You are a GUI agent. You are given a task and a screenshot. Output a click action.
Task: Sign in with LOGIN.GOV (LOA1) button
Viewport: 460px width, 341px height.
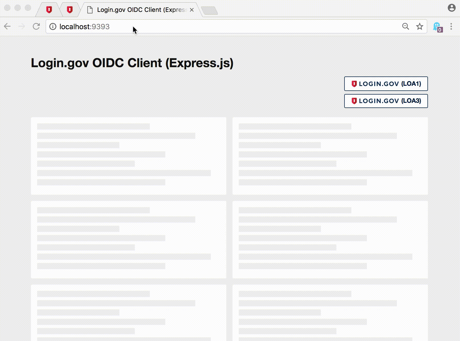pyautogui.click(x=386, y=84)
